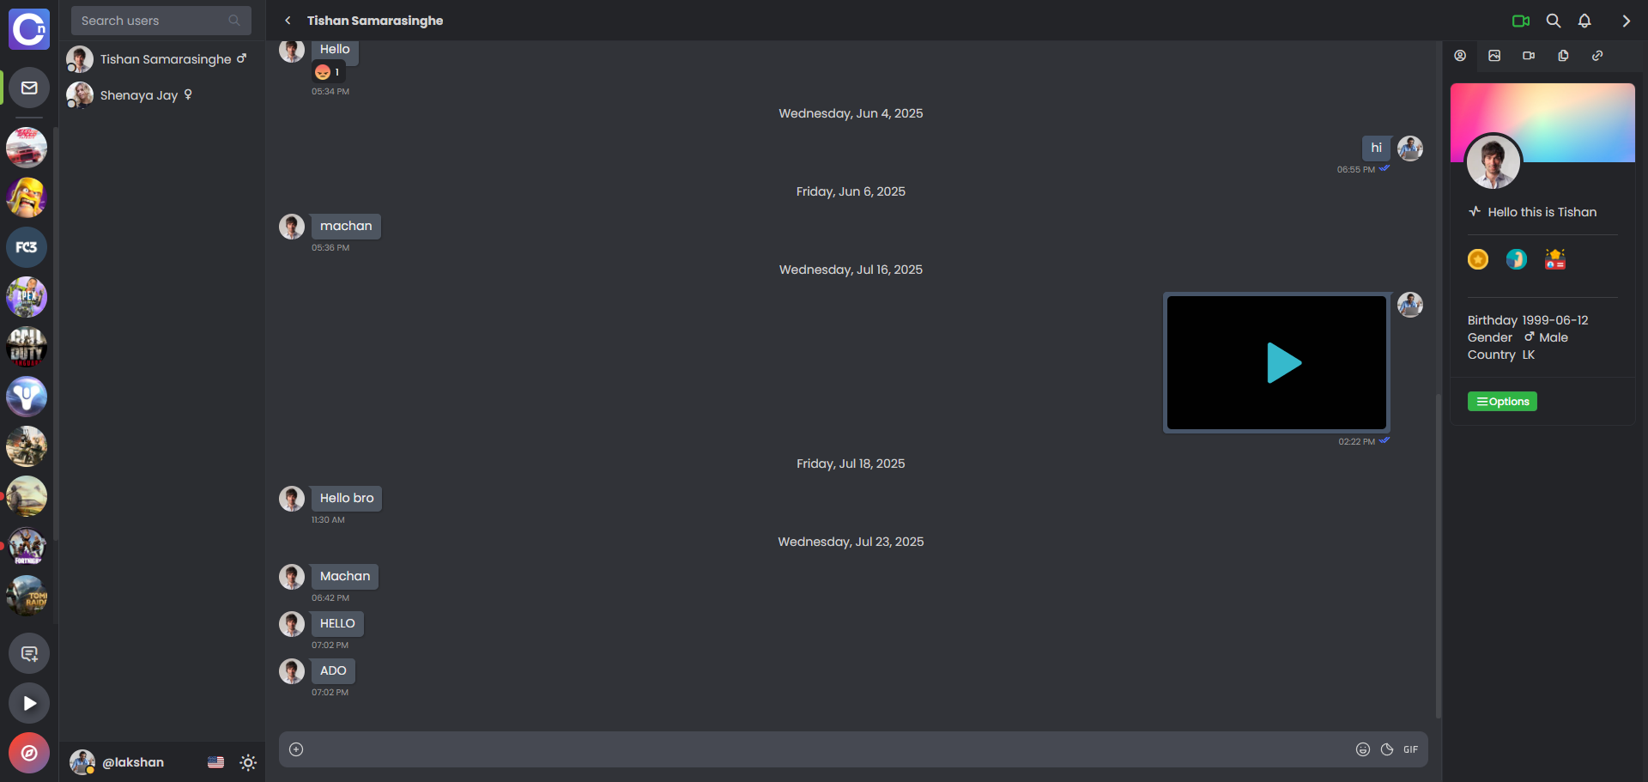Screen dimensions: 1648x782
Task: Switch to the Profile tab in right panel
Action: tap(1461, 55)
